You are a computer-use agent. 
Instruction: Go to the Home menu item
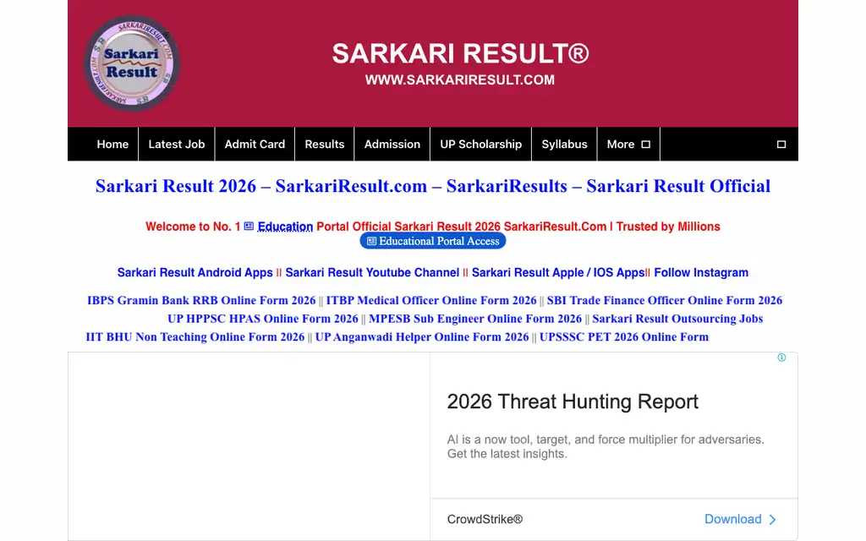pyautogui.click(x=112, y=144)
